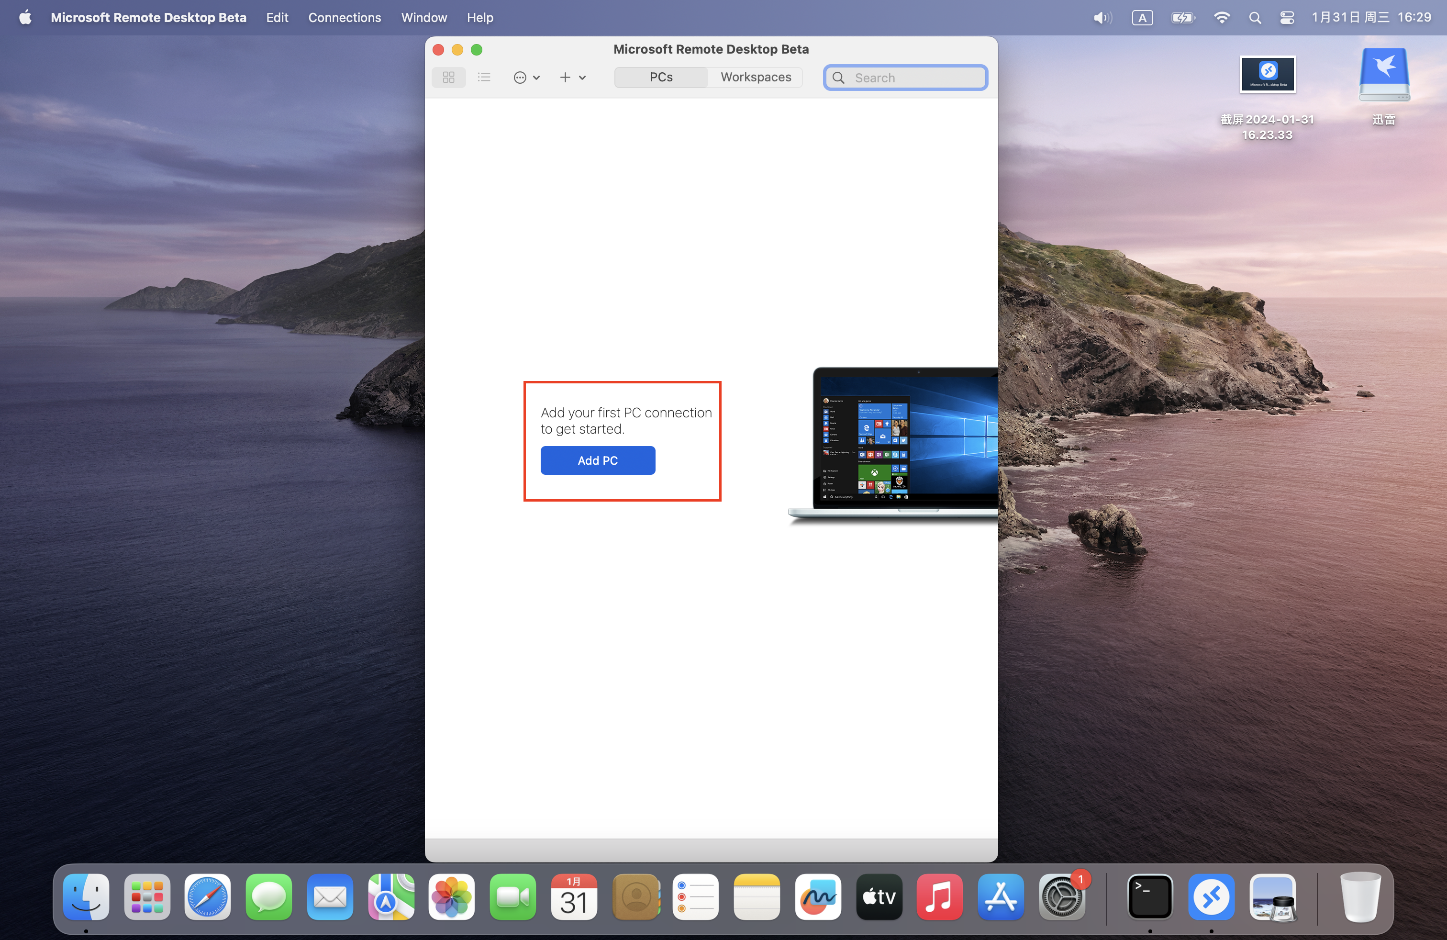Open the more options ellipsis menu
The image size is (1447, 940).
tap(521, 77)
